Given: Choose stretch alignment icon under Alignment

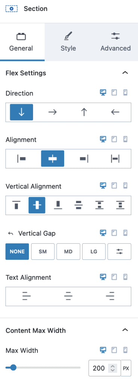Looking at the screenshot, I should (115, 159).
